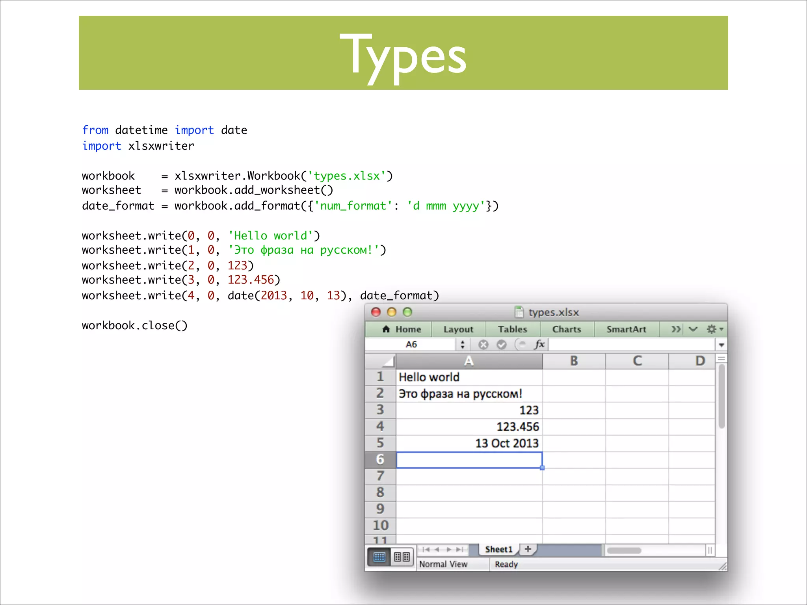The image size is (807, 605).
Task: Select column D header
Action: pos(692,361)
